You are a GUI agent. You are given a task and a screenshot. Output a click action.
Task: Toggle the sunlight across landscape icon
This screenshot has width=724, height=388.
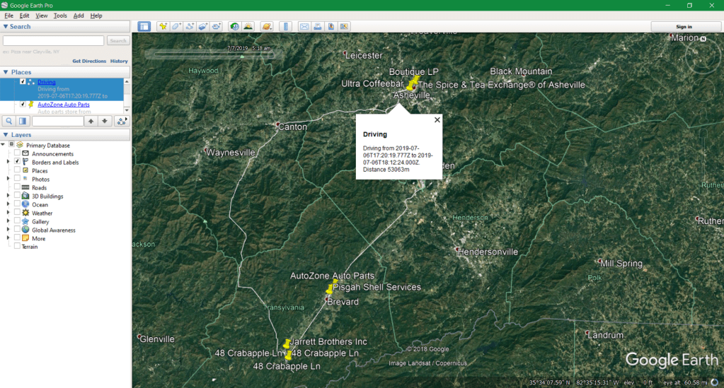(x=248, y=27)
